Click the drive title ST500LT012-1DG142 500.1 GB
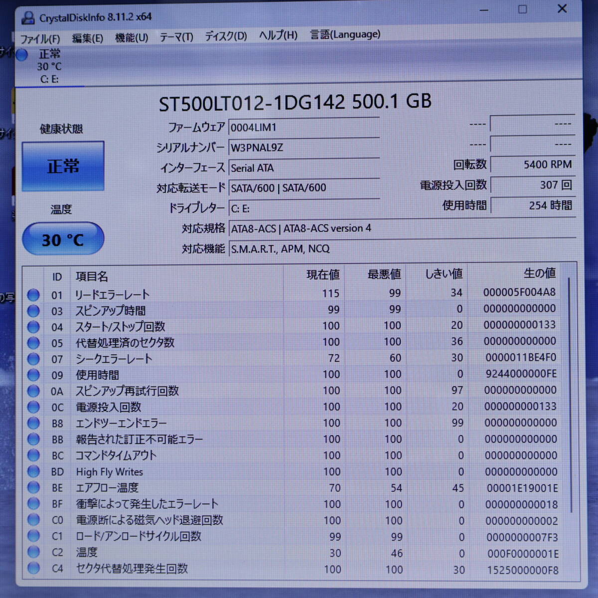 295,102
